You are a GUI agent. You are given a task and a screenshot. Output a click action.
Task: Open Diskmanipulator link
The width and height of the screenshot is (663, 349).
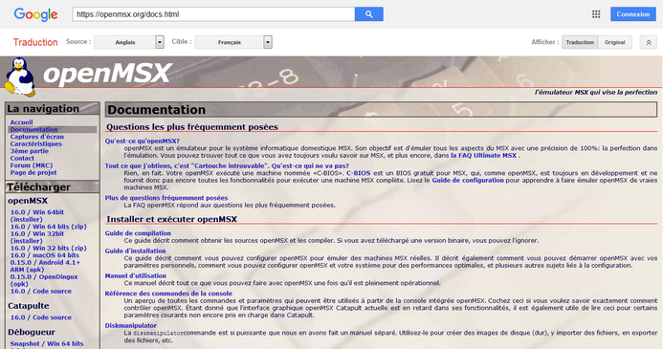[131, 326]
